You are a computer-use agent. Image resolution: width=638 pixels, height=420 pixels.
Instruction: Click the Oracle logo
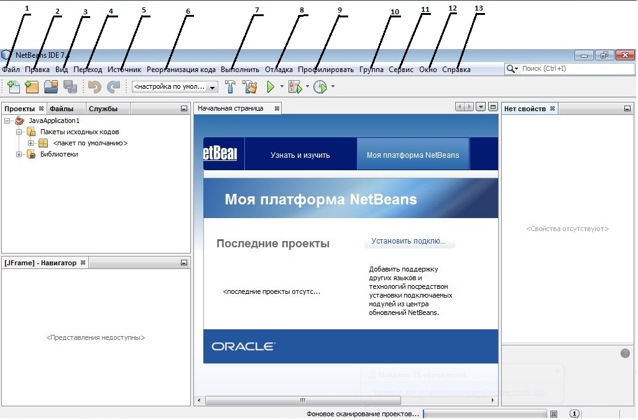[x=243, y=347]
